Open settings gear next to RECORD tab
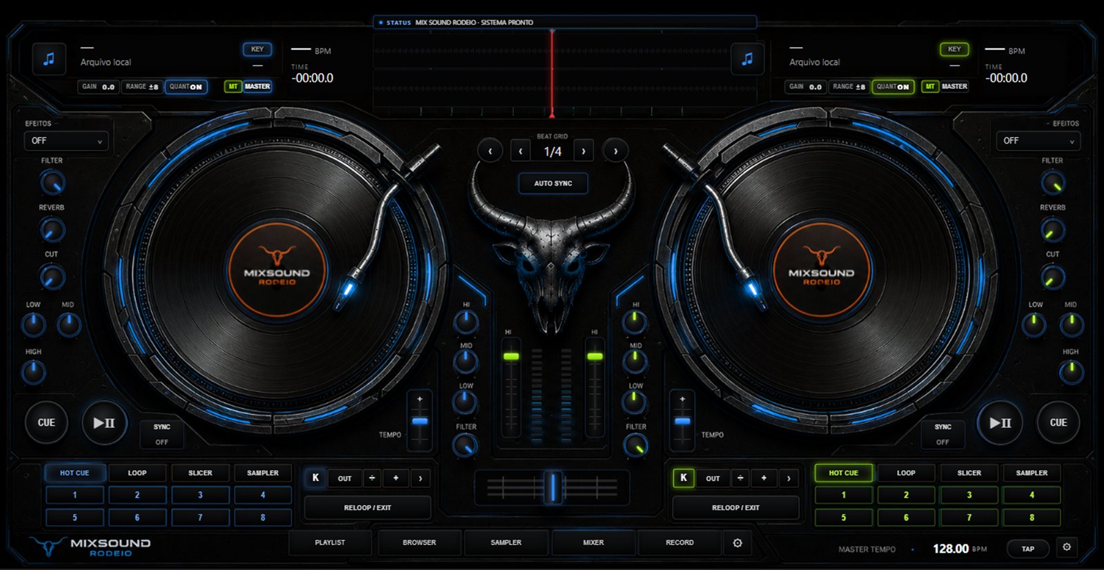This screenshot has width=1104, height=570. pos(738,543)
